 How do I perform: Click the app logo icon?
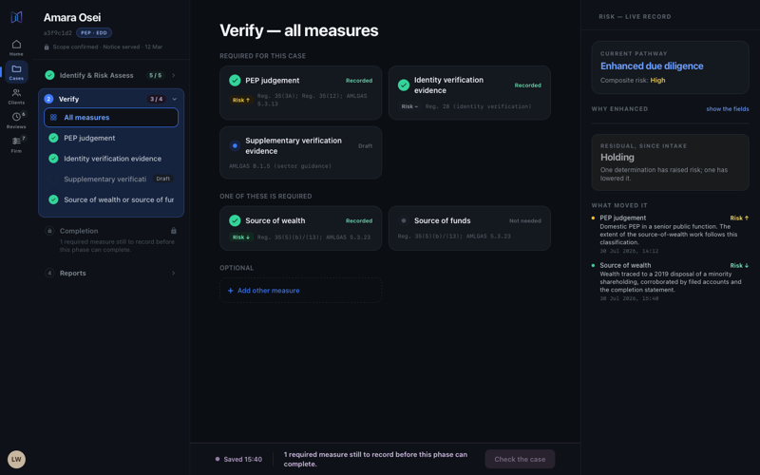coord(16,17)
